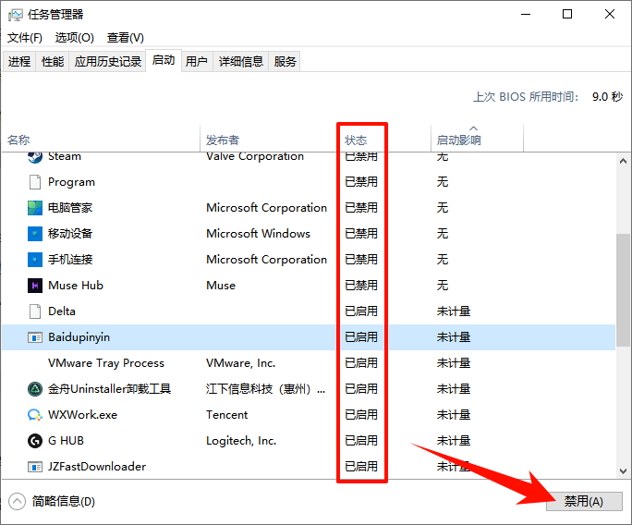This screenshot has height=525, width=632.
Task: Select the Steam row name
Action: pyautogui.click(x=65, y=157)
